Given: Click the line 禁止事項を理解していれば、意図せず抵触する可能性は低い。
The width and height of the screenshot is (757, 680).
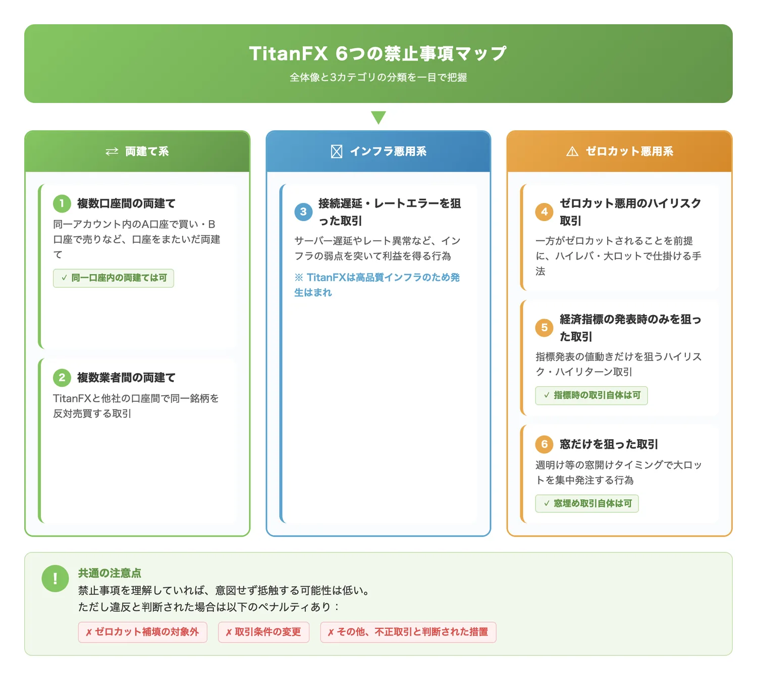Looking at the screenshot, I should pyautogui.click(x=225, y=590).
